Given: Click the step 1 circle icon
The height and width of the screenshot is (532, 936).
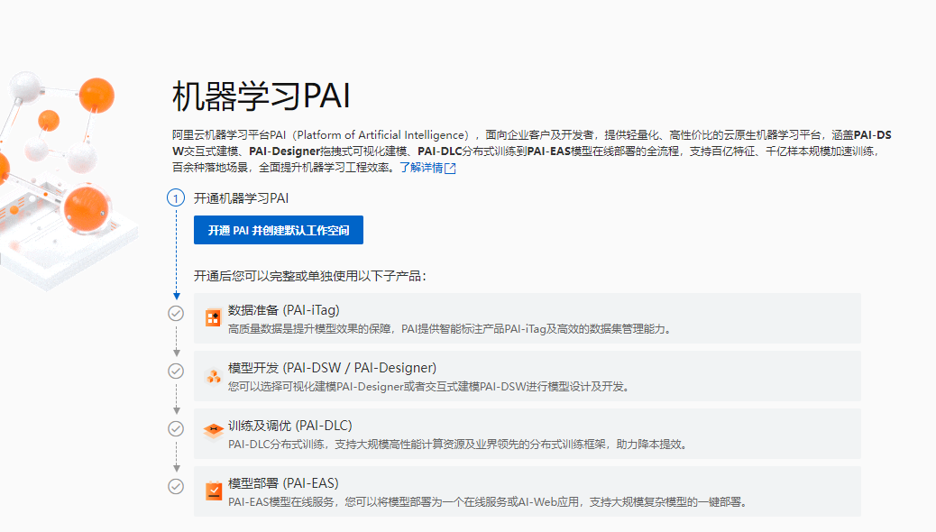Looking at the screenshot, I should click(x=176, y=198).
